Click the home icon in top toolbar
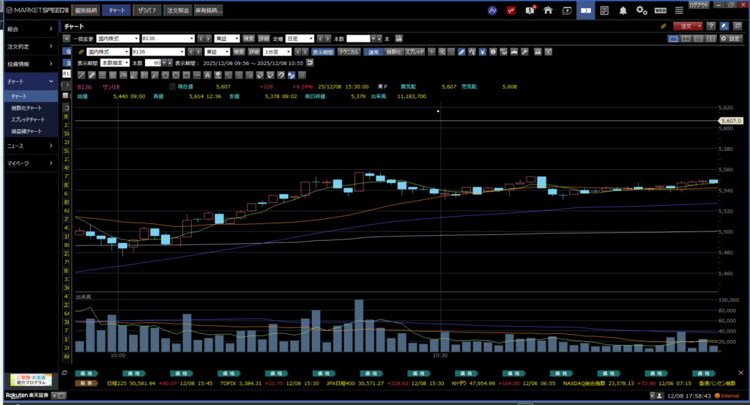This screenshot has width=750, height=405. (547, 10)
